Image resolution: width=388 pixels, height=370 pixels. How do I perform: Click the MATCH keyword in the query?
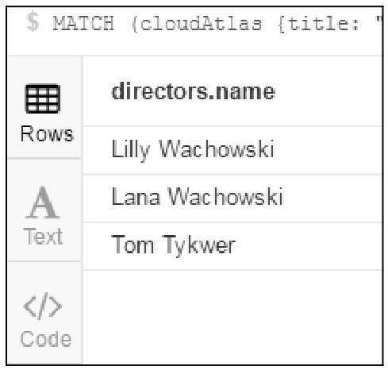click(83, 23)
